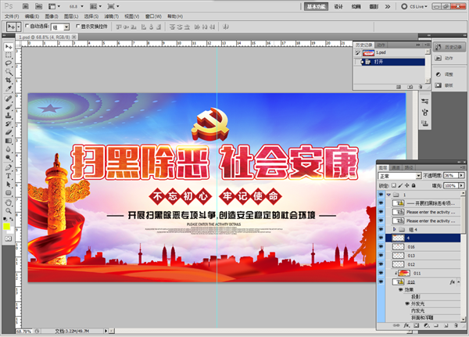
Task: Select the Dodge tool
Action: [x=9, y=157]
